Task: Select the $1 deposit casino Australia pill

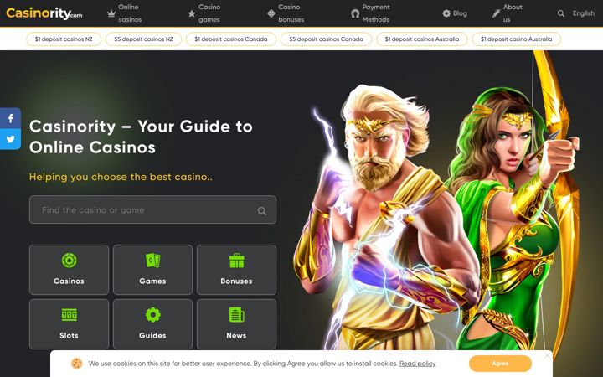Action: point(517,39)
